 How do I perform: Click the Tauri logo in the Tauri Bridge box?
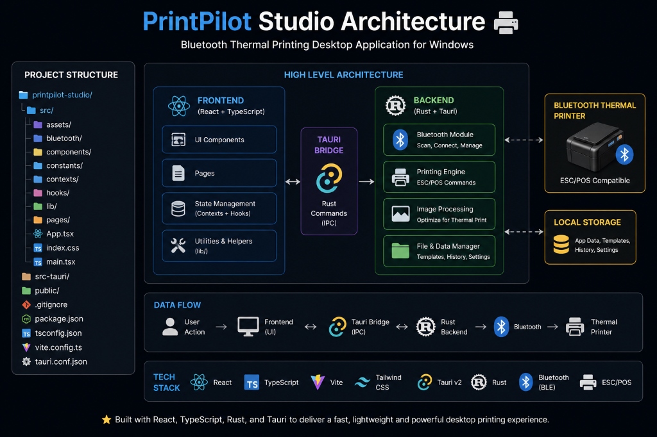329,178
